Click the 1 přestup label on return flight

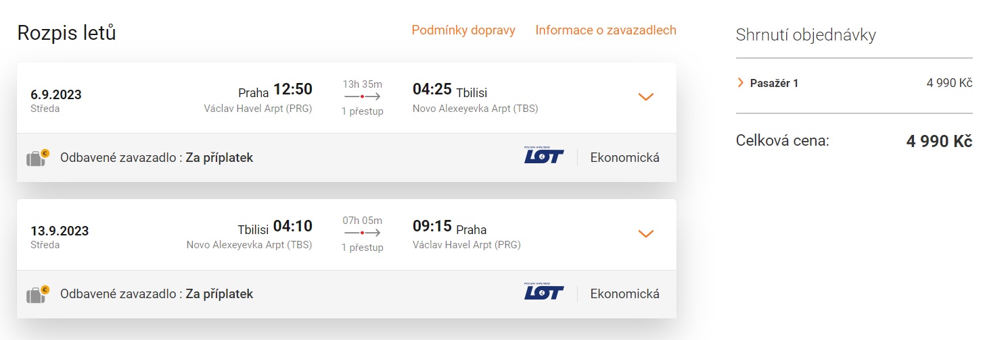pos(363,248)
